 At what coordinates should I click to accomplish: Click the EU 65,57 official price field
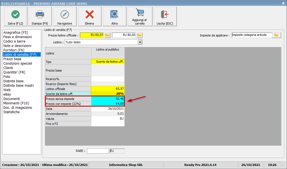[x=92, y=35]
